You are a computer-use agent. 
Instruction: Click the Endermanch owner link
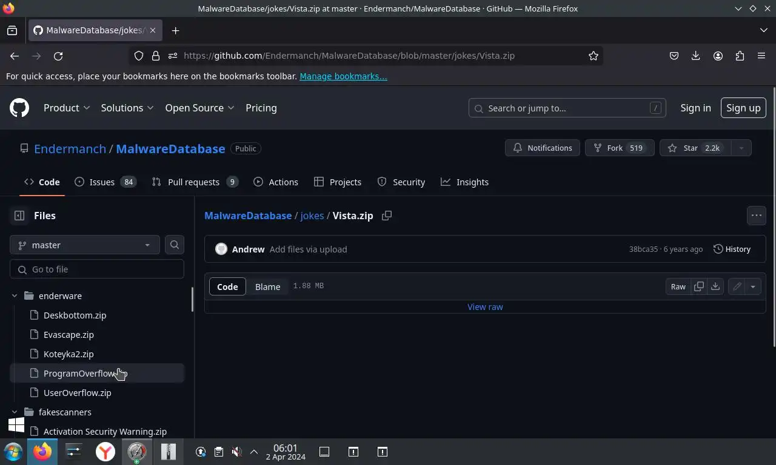70,148
